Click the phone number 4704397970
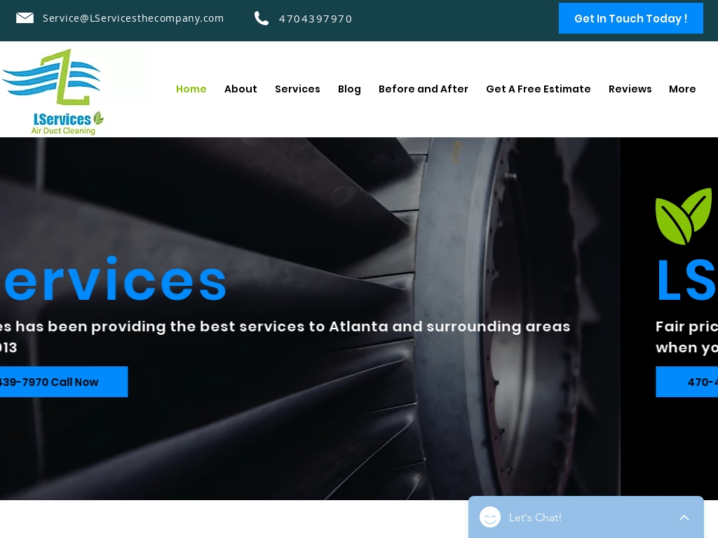Screen dimensions: 718x538 (x=316, y=19)
